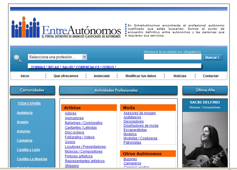Open the 'Selecciona una profesión' dropdown
237x170 pixels.
point(57,57)
